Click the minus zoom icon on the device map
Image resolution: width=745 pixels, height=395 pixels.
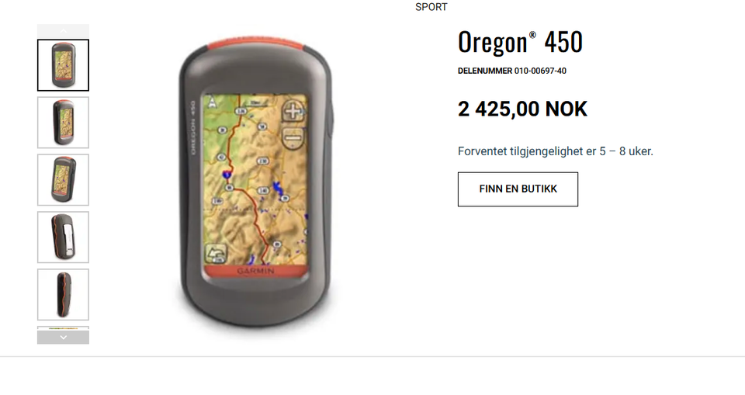293,138
